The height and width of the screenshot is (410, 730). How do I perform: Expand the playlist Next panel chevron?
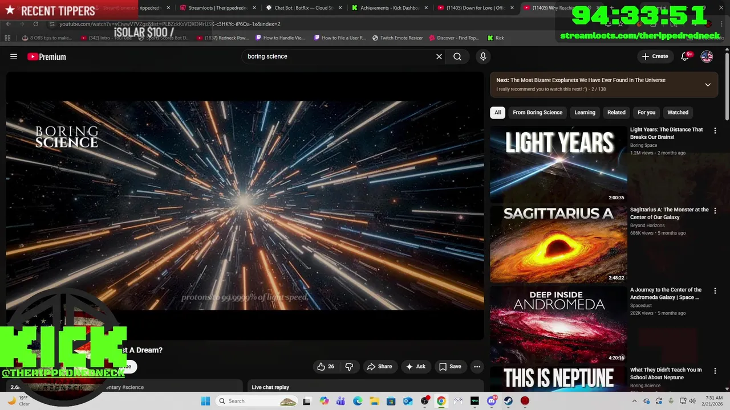click(x=708, y=85)
